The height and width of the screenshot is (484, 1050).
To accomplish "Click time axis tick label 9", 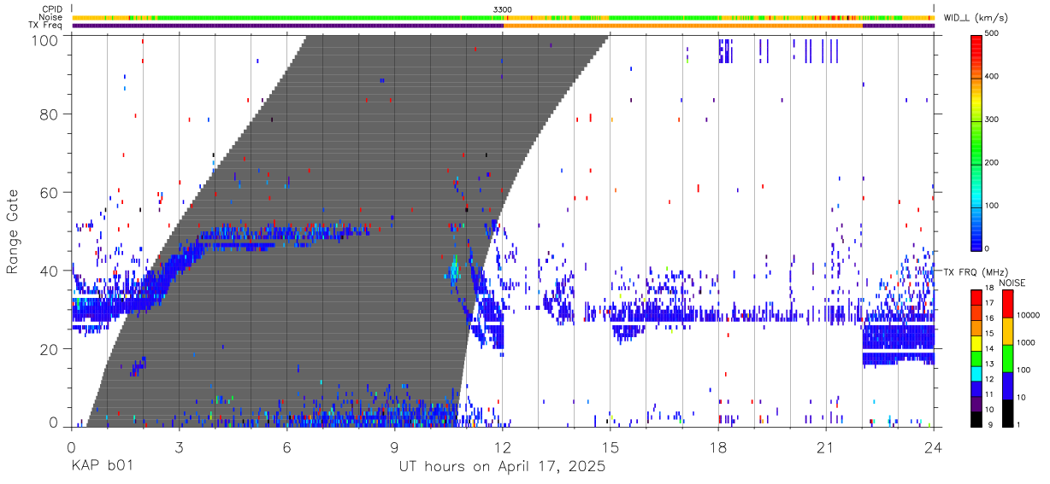I will pyautogui.click(x=395, y=447).
